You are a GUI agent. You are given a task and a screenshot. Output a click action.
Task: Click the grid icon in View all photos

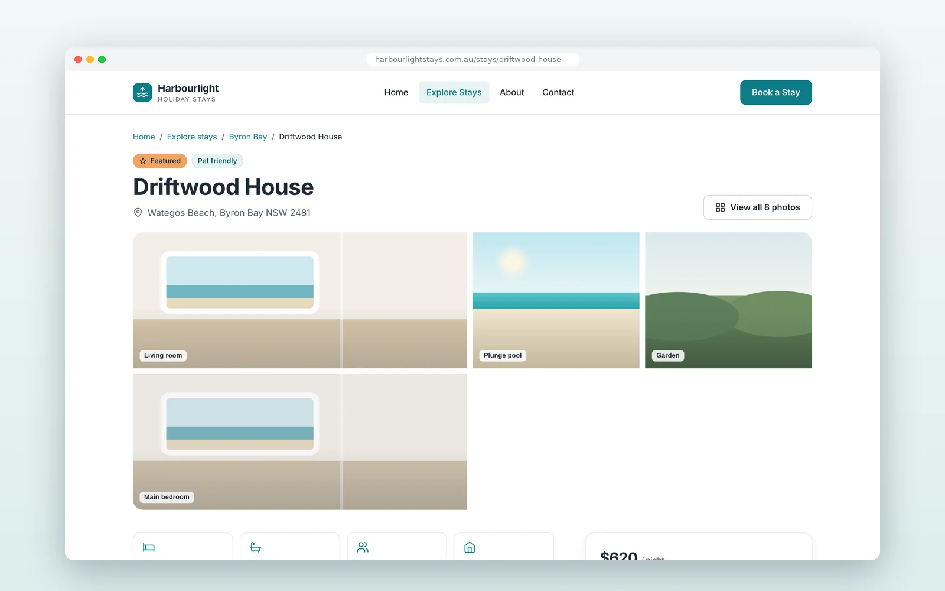(720, 207)
